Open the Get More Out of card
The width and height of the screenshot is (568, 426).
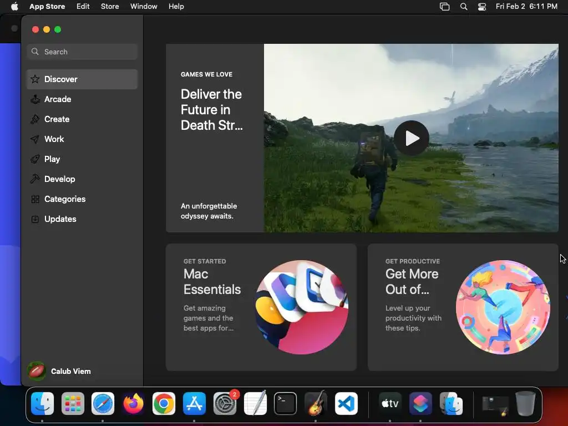click(x=463, y=307)
